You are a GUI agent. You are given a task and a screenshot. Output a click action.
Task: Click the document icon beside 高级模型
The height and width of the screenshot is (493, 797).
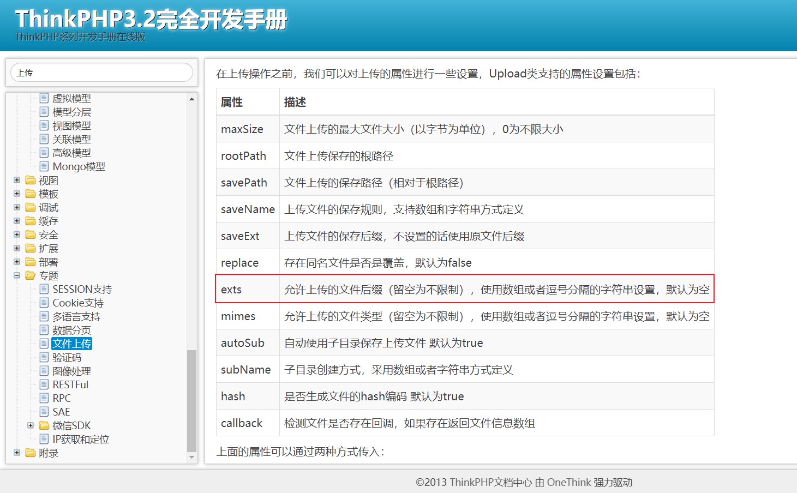(44, 153)
